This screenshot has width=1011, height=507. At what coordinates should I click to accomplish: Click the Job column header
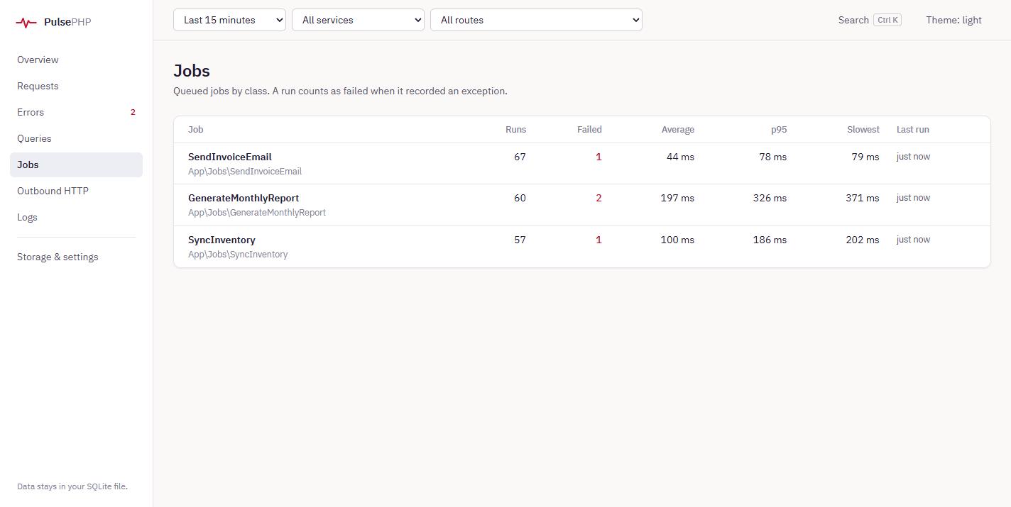tap(196, 130)
